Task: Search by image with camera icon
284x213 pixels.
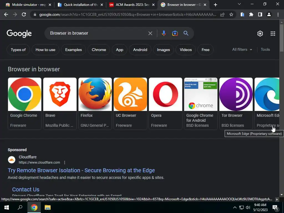Action: pyautogui.click(x=175, y=33)
